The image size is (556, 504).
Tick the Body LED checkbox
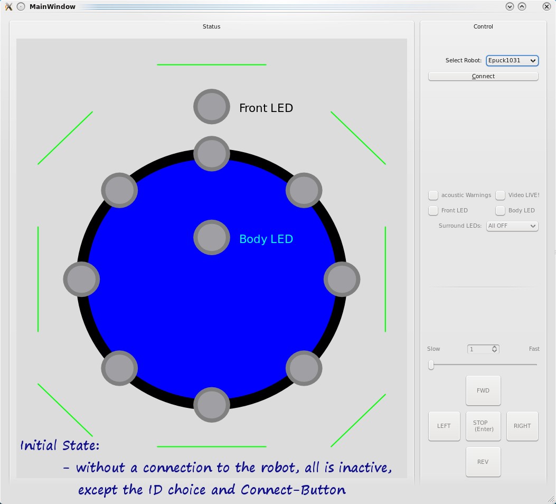pyautogui.click(x=501, y=211)
